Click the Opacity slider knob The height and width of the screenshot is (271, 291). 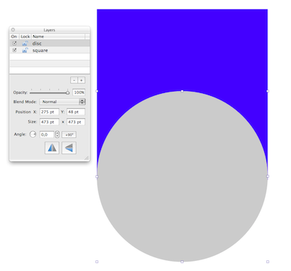point(68,92)
